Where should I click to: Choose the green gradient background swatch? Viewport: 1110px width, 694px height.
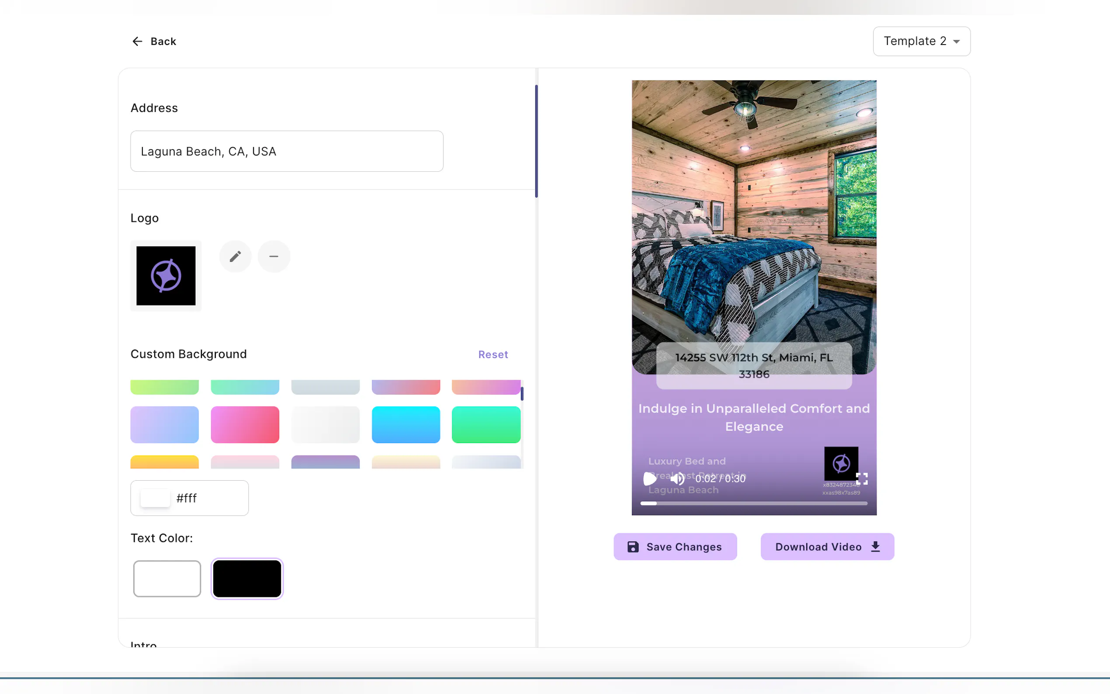(486, 424)
